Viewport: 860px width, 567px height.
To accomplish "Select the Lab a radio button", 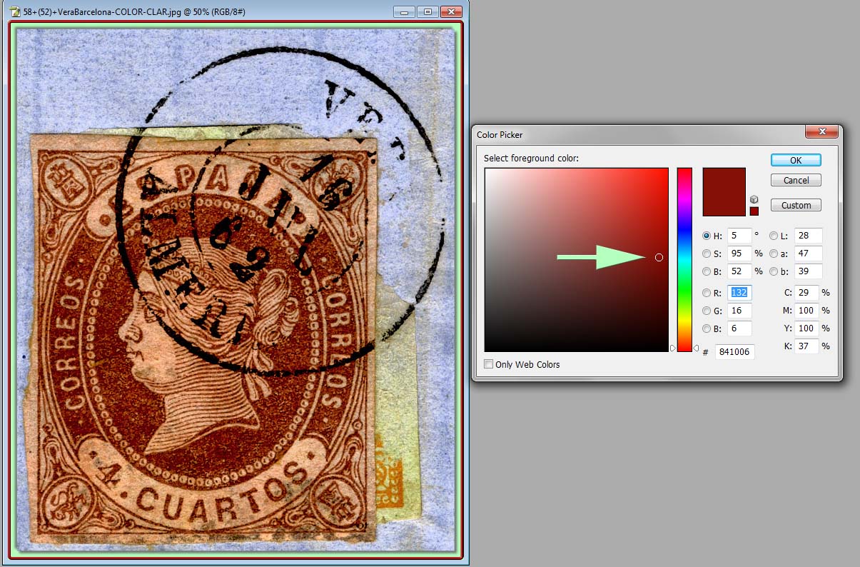I will [774, 254].
